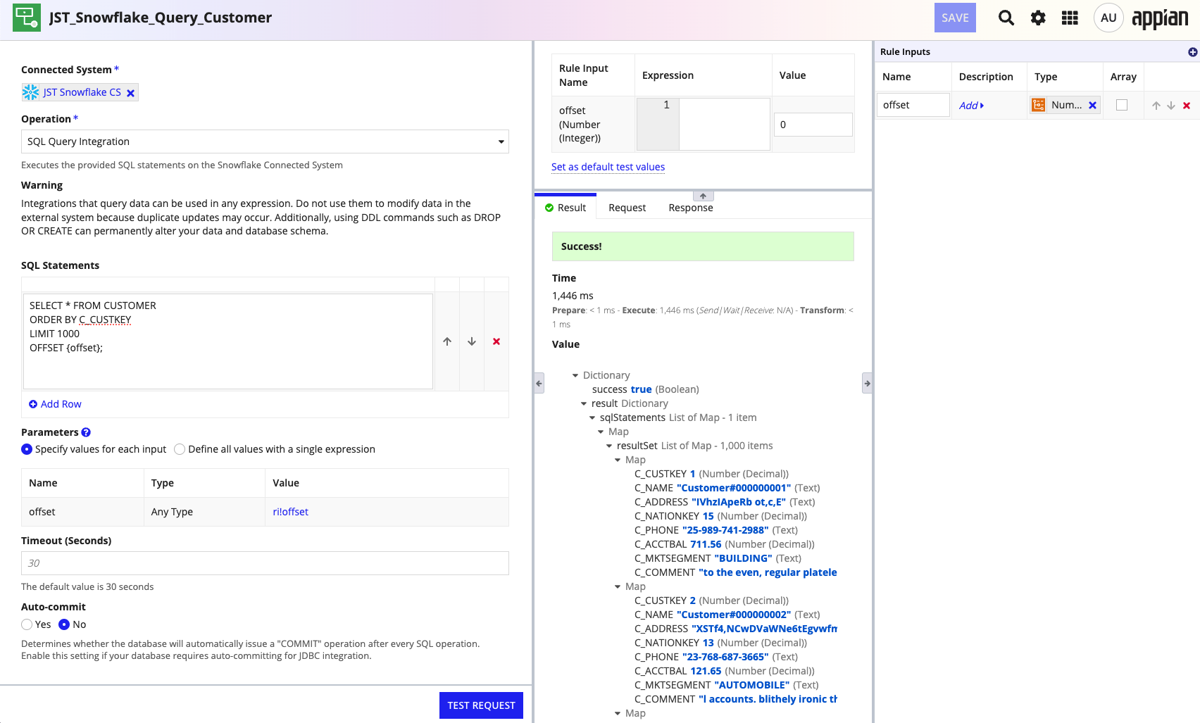Open the AU user profile menu
Image resolution: width=1200 pixels, height=723 pixels.
point(1108,18)
